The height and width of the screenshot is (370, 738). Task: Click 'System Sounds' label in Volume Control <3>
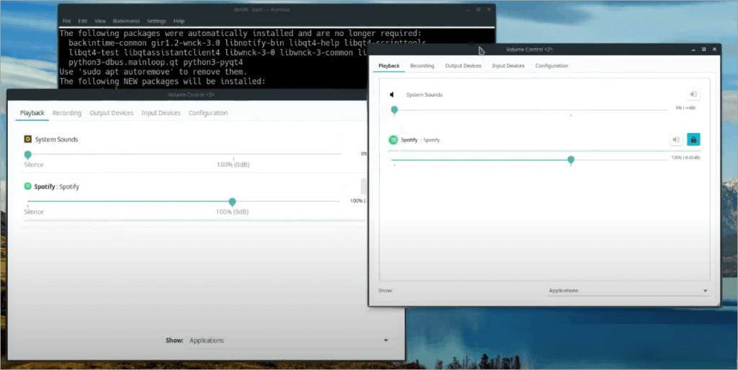(x=56, y=140)
